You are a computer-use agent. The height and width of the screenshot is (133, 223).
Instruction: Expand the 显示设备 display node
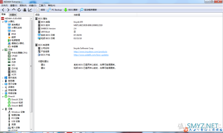(3, 84)
